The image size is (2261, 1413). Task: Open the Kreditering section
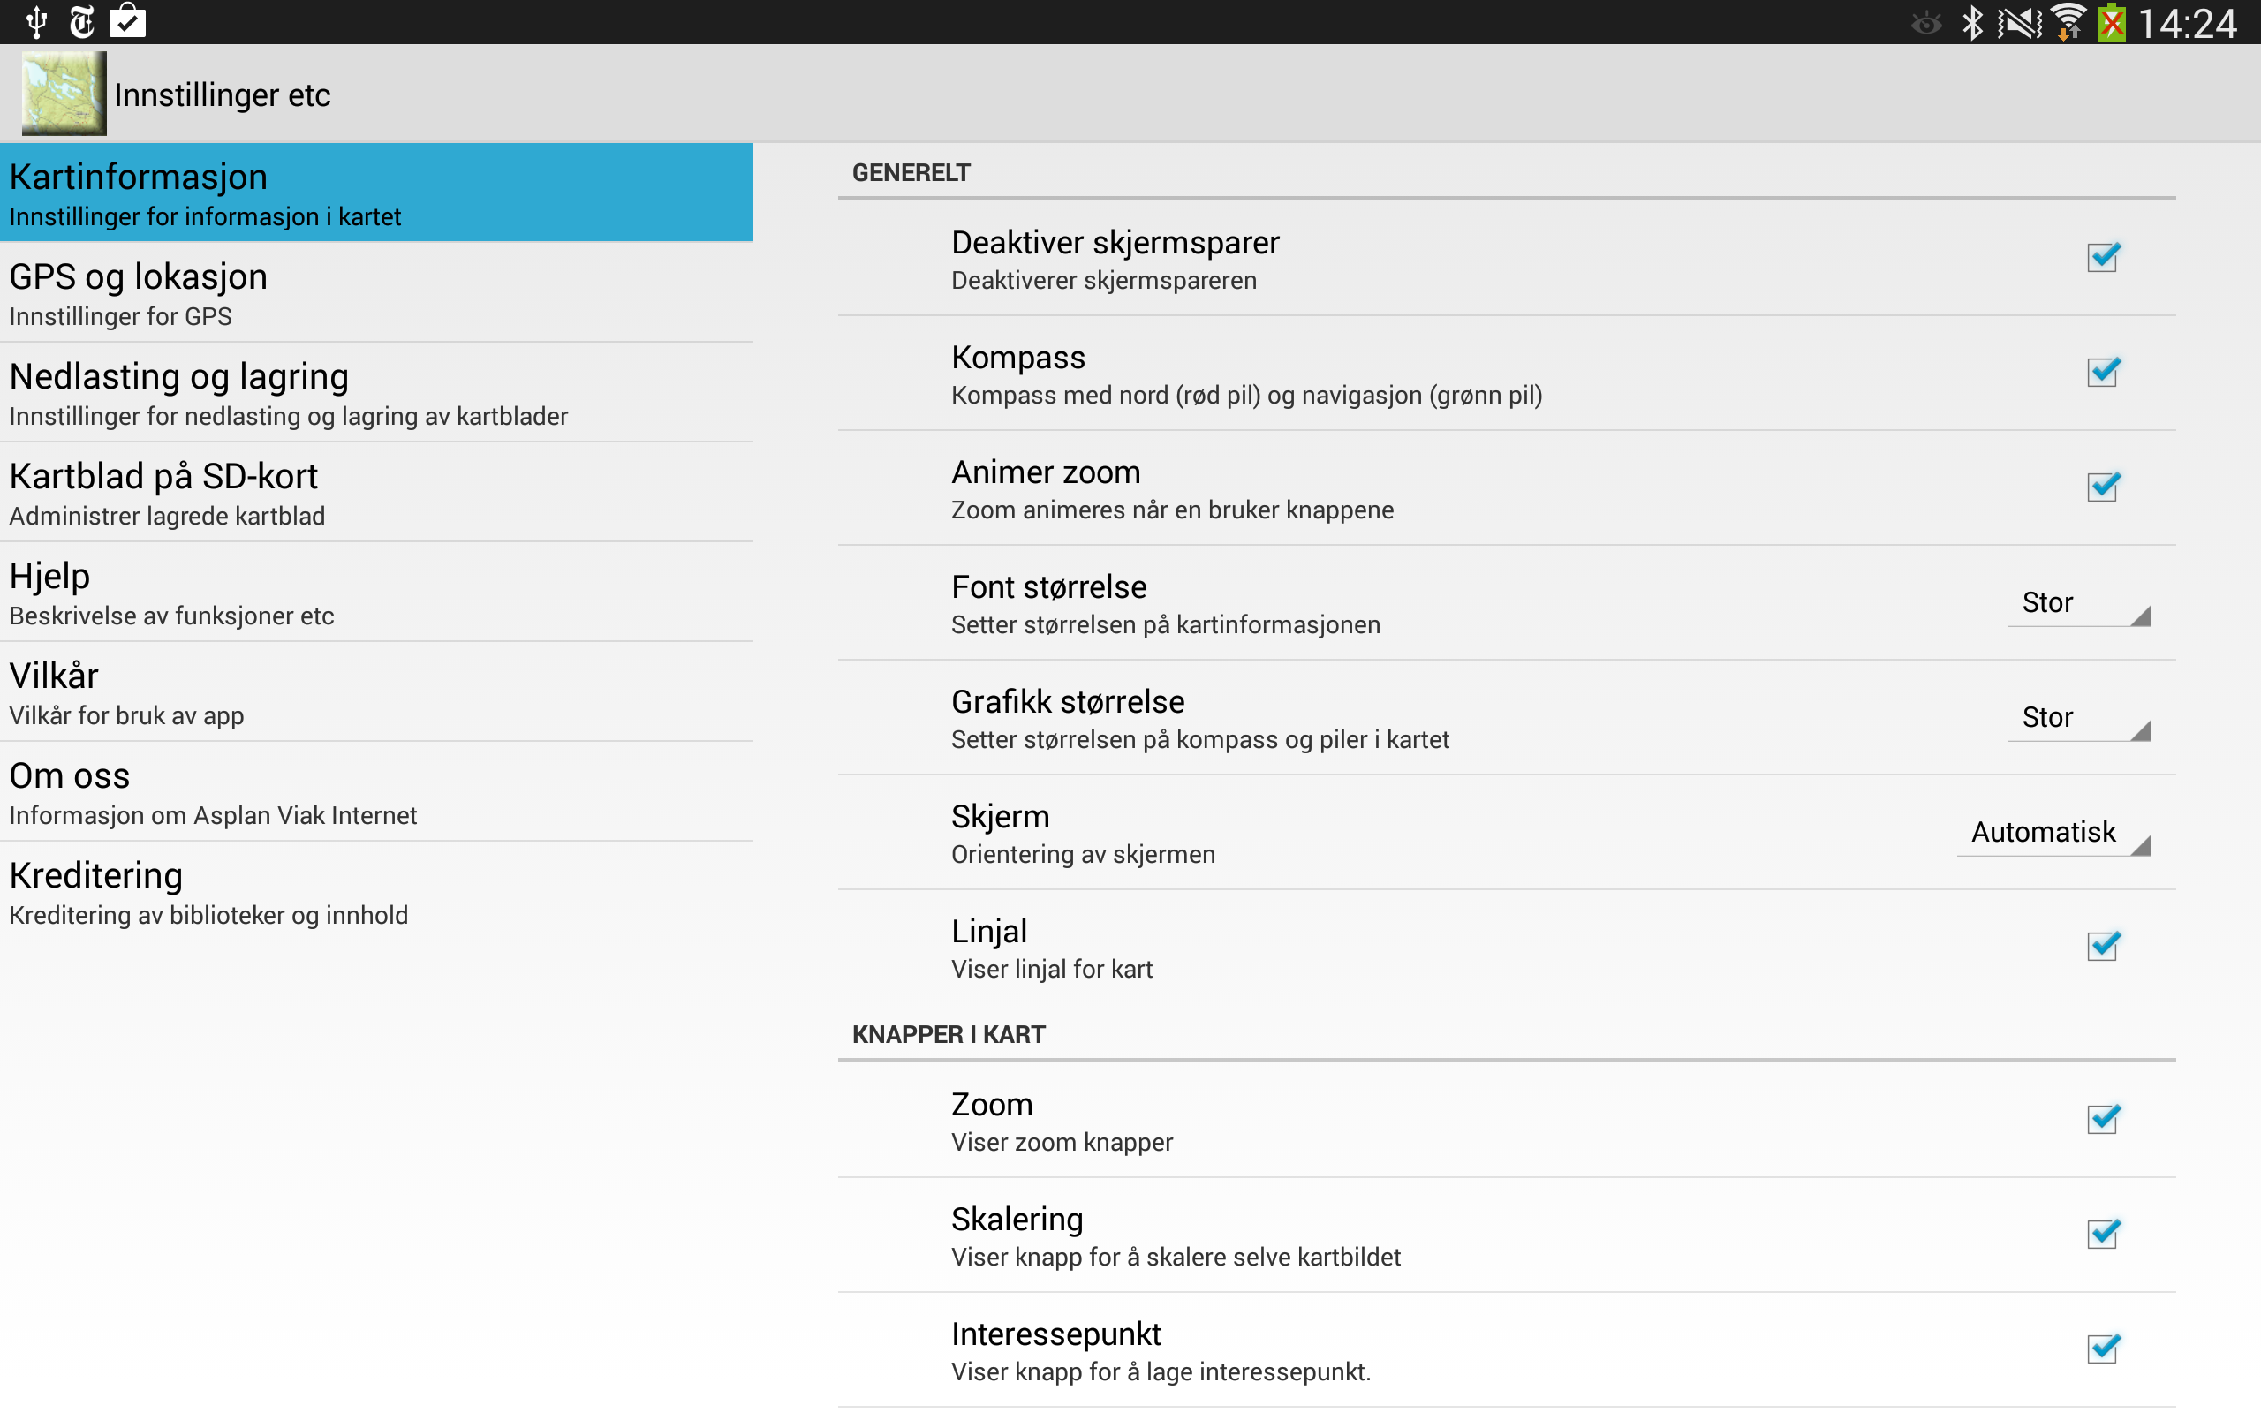(376, 892)
